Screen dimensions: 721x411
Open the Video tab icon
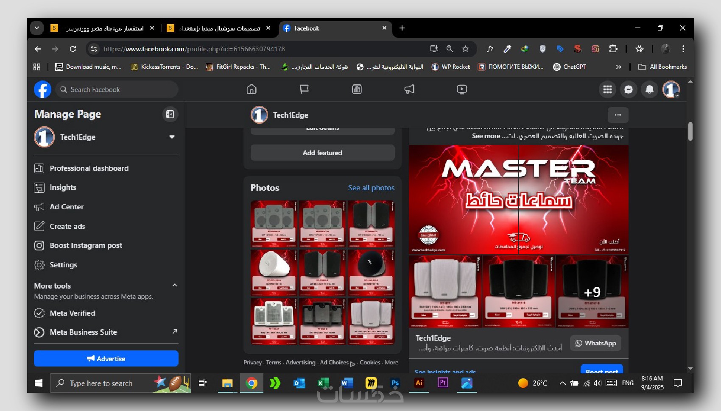tap(462, 89)
